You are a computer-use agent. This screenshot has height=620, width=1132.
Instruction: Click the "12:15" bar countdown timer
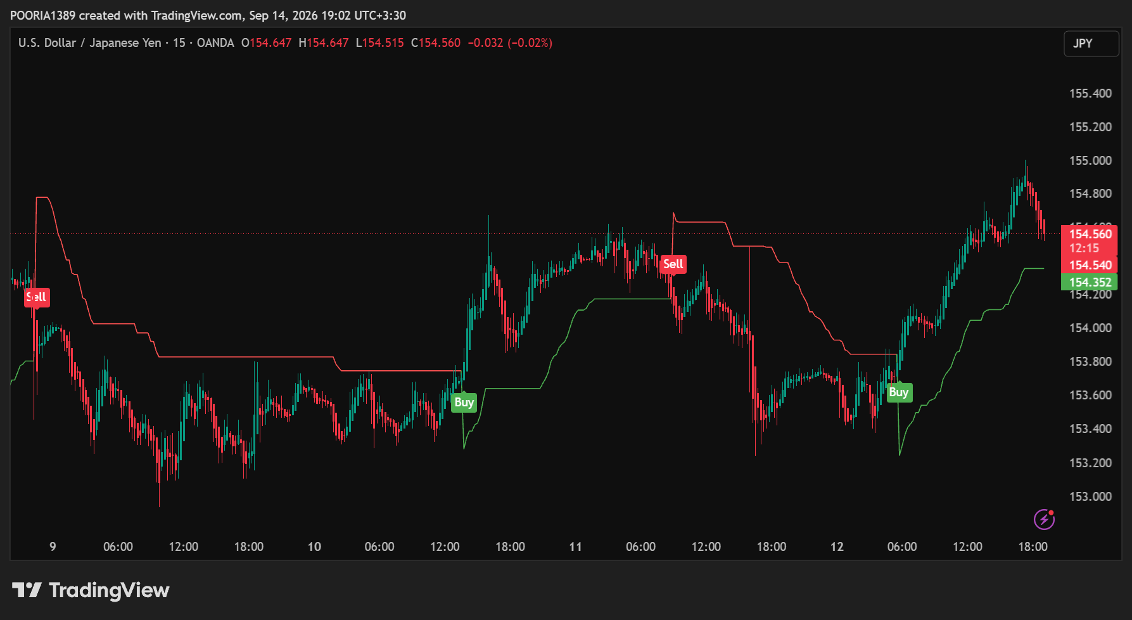[1084, 249]
